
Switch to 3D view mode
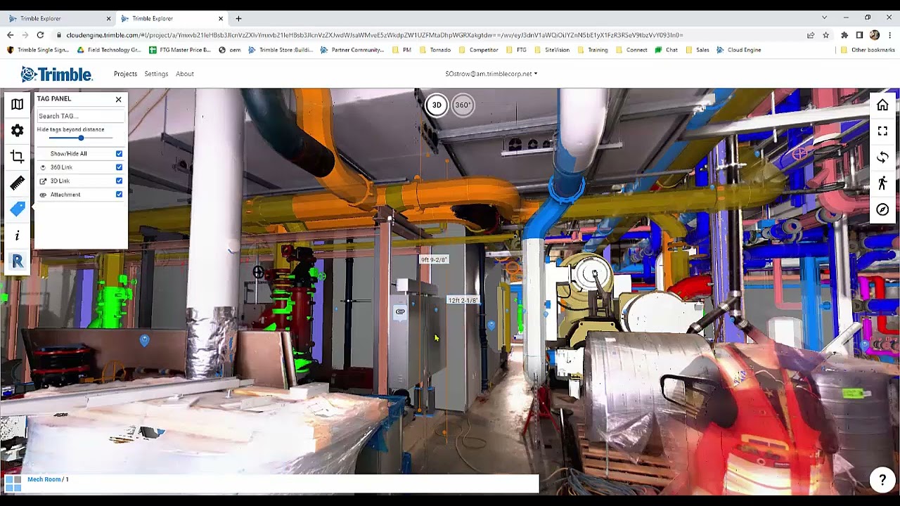pyautogui.click(x=437, y=105)
